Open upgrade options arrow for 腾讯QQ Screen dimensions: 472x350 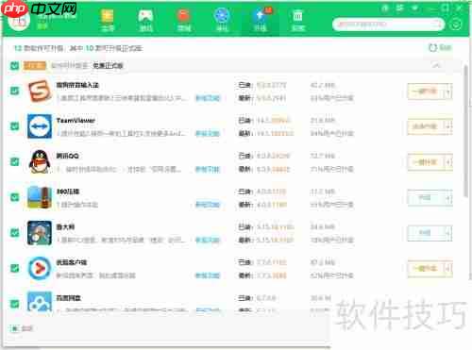[448, 162]
